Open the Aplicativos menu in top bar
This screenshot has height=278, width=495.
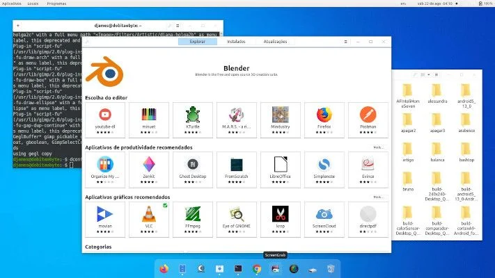[12, 3]
